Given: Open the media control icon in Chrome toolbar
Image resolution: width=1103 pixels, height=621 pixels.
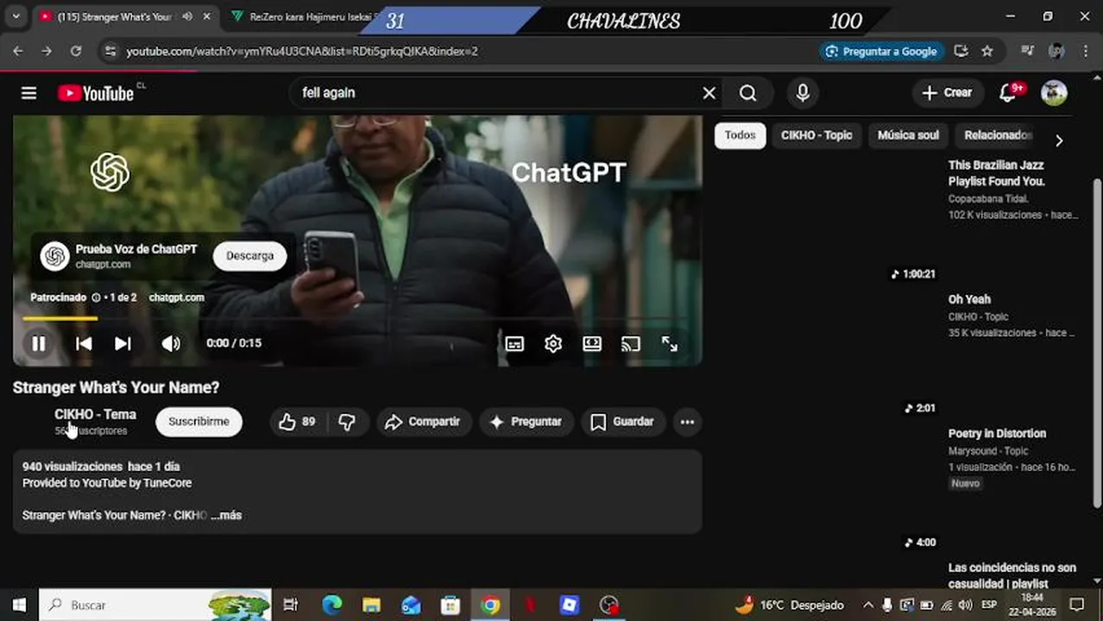Looking at the screenshot, I should coord(1027,52).
